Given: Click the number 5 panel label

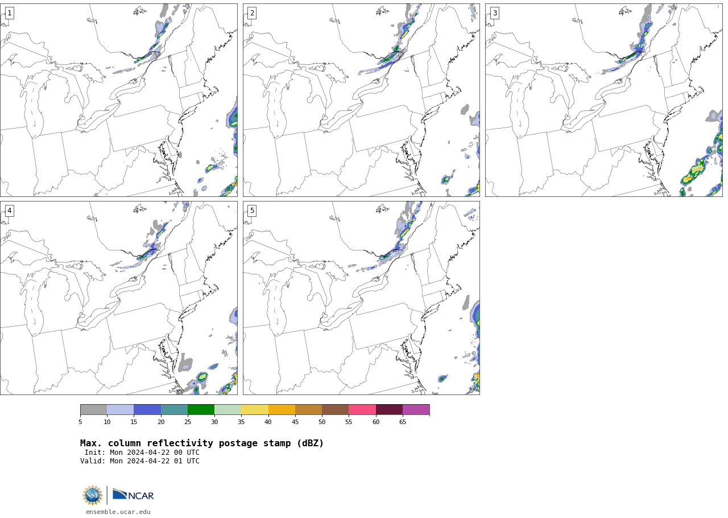Looking at the screenshot, I should tap(252, 211).
